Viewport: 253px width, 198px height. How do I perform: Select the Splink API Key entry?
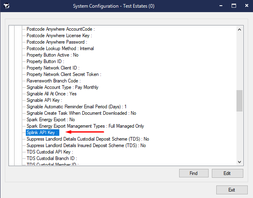pos(42,133)
